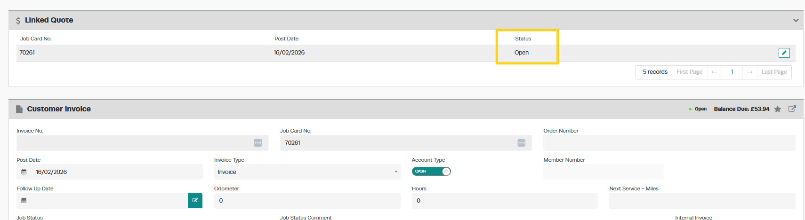
Task: Click the Next Service - Miles field
Action: coord(702,201)
